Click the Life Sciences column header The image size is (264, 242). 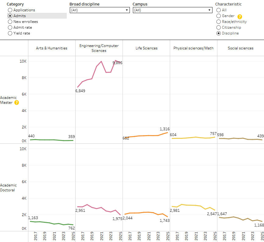(146, 48)
